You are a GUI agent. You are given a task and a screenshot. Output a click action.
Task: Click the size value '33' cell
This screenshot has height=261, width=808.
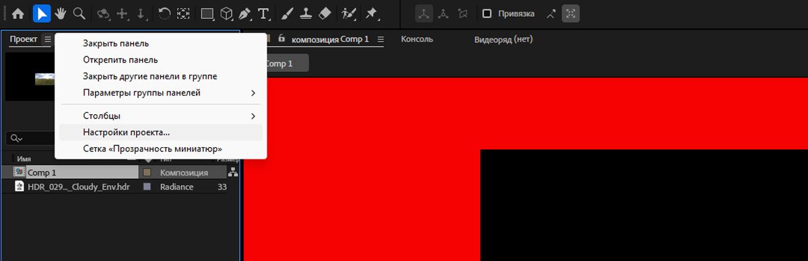tap(222, 187)
